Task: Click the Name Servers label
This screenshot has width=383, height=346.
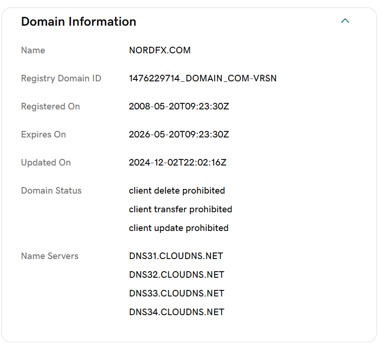Action: point(50,256)
